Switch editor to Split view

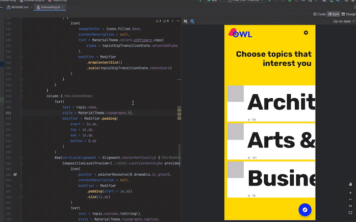click(x=334, y=14)
